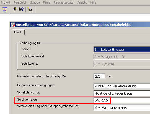This screenshot has width=150, height=114.
Task: Open the Parameterdatei menu
Action: click(x=64, y=2)
